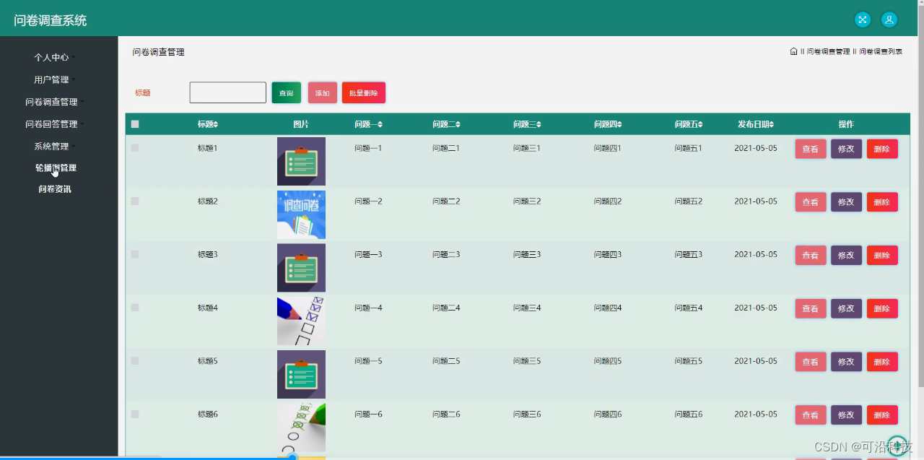Screen dimensions: 924x460
Task: Click 查看 for row 标题1
Action: click(811, 149)
